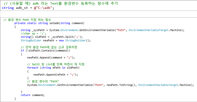Click the line with SetEnvironmentVariable call
This screenshot has height=102, width=197.
click(111, 85)
